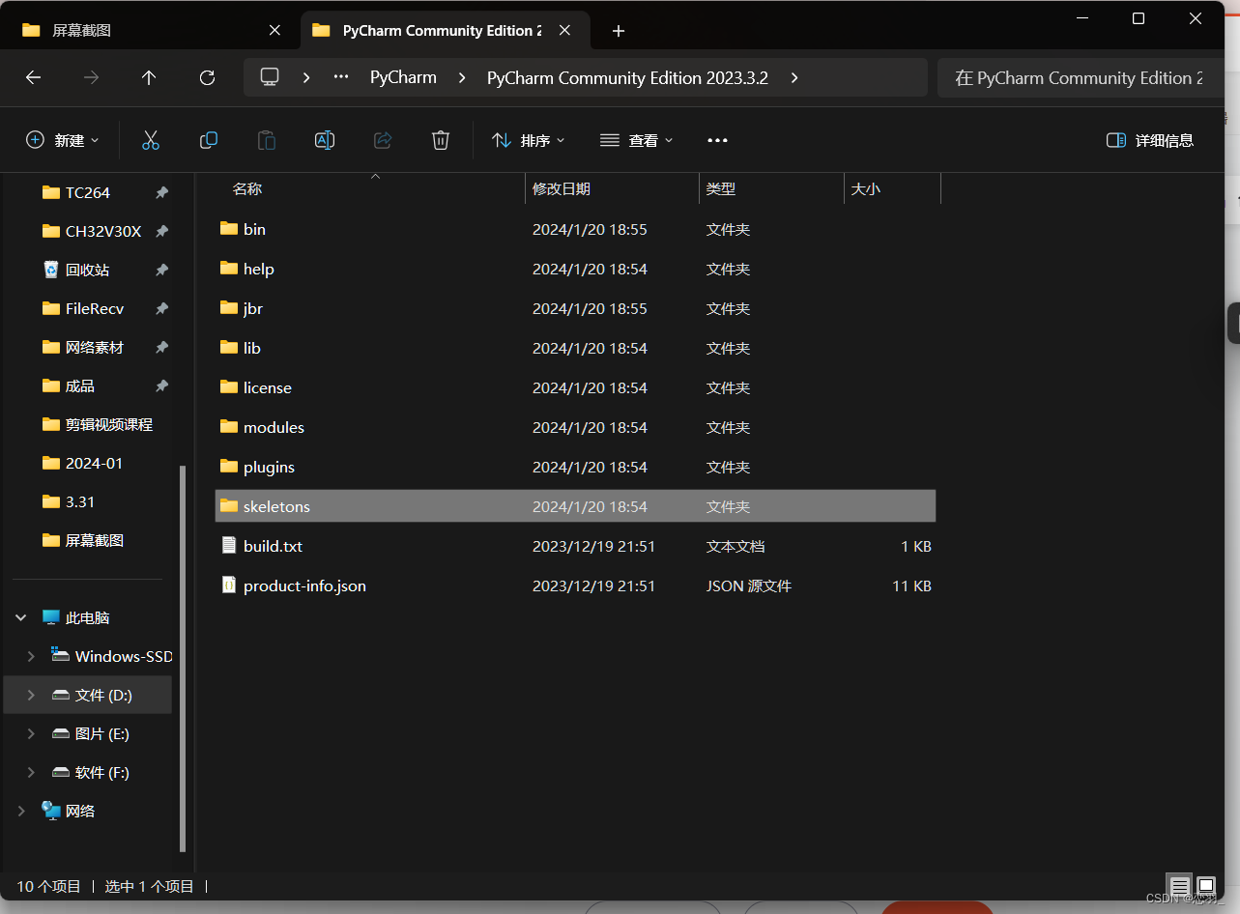Viewport: 1240px width, 914px height.
Task: Open the See more ellipsis menu
Action: tap(717, 140)
